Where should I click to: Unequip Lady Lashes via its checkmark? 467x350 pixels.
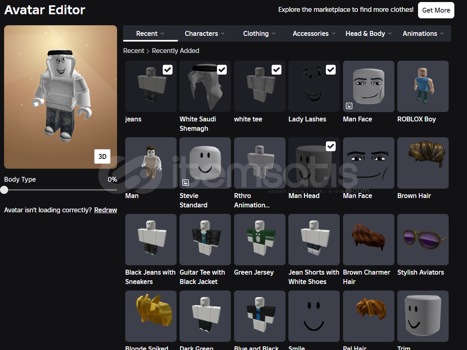pos(331,70)
